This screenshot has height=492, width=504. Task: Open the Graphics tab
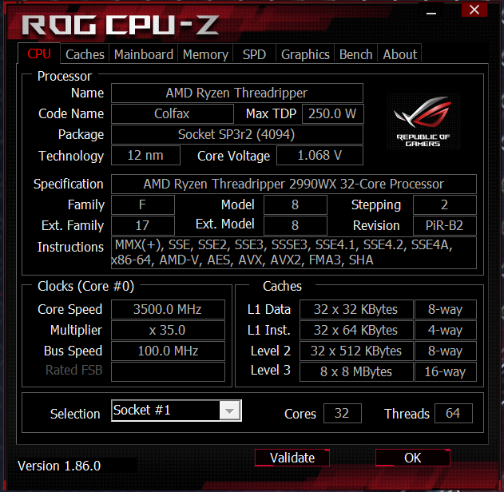pos(305,54)
